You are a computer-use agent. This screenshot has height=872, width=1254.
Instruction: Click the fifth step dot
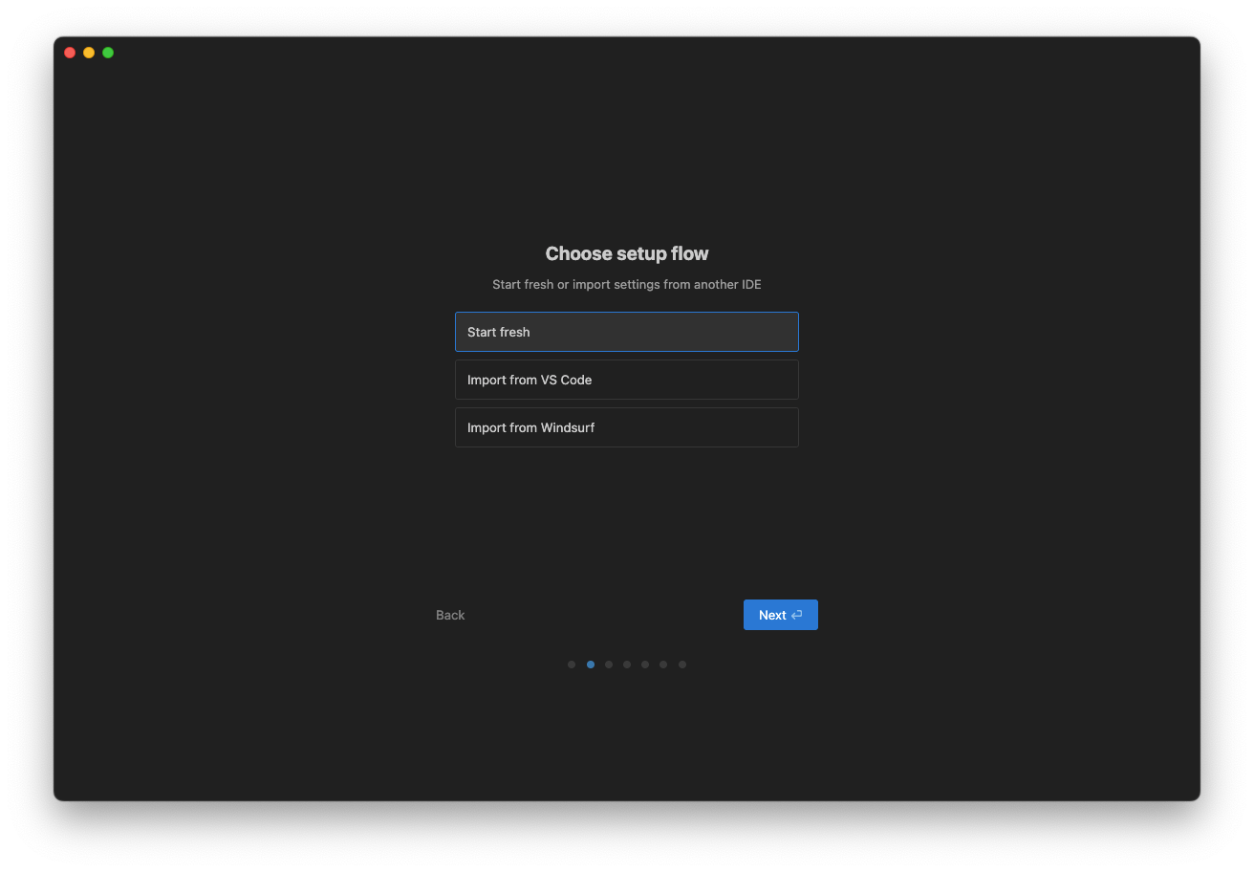[645, 665]
